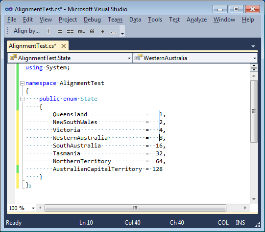Collapse the namespace AlignmentTest outline

pos(22,83)
